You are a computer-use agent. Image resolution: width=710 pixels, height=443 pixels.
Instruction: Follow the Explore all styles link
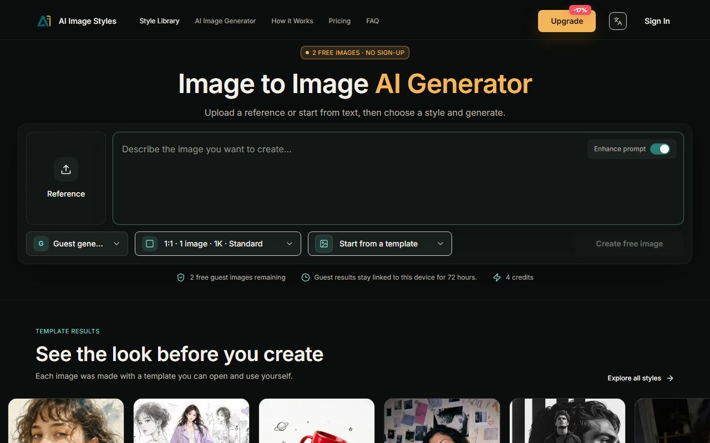[x=641, y=378]
